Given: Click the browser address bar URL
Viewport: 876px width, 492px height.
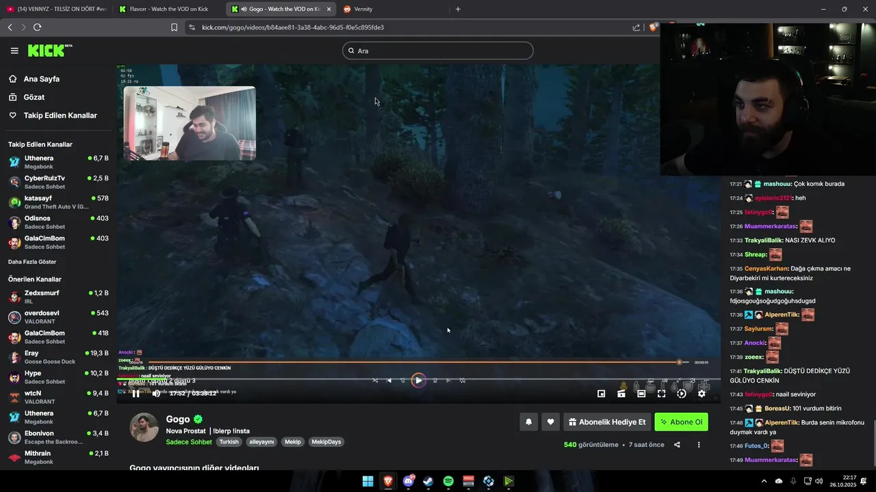Looking at the screenshot, I should click(x=293, y=27).
